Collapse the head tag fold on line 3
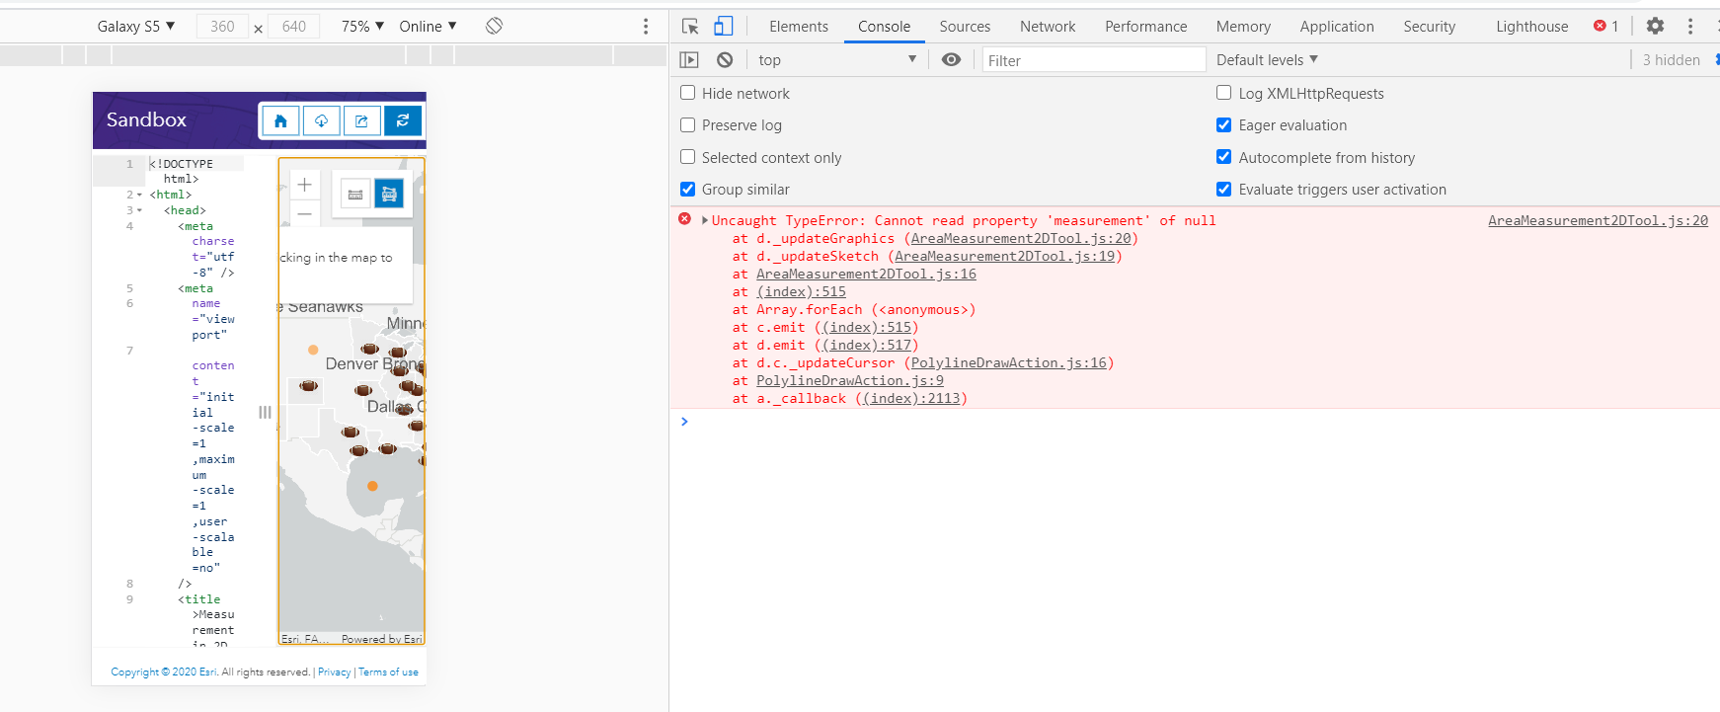The height and width of the screenshot is (712, 1720). (x=139, y=210)
